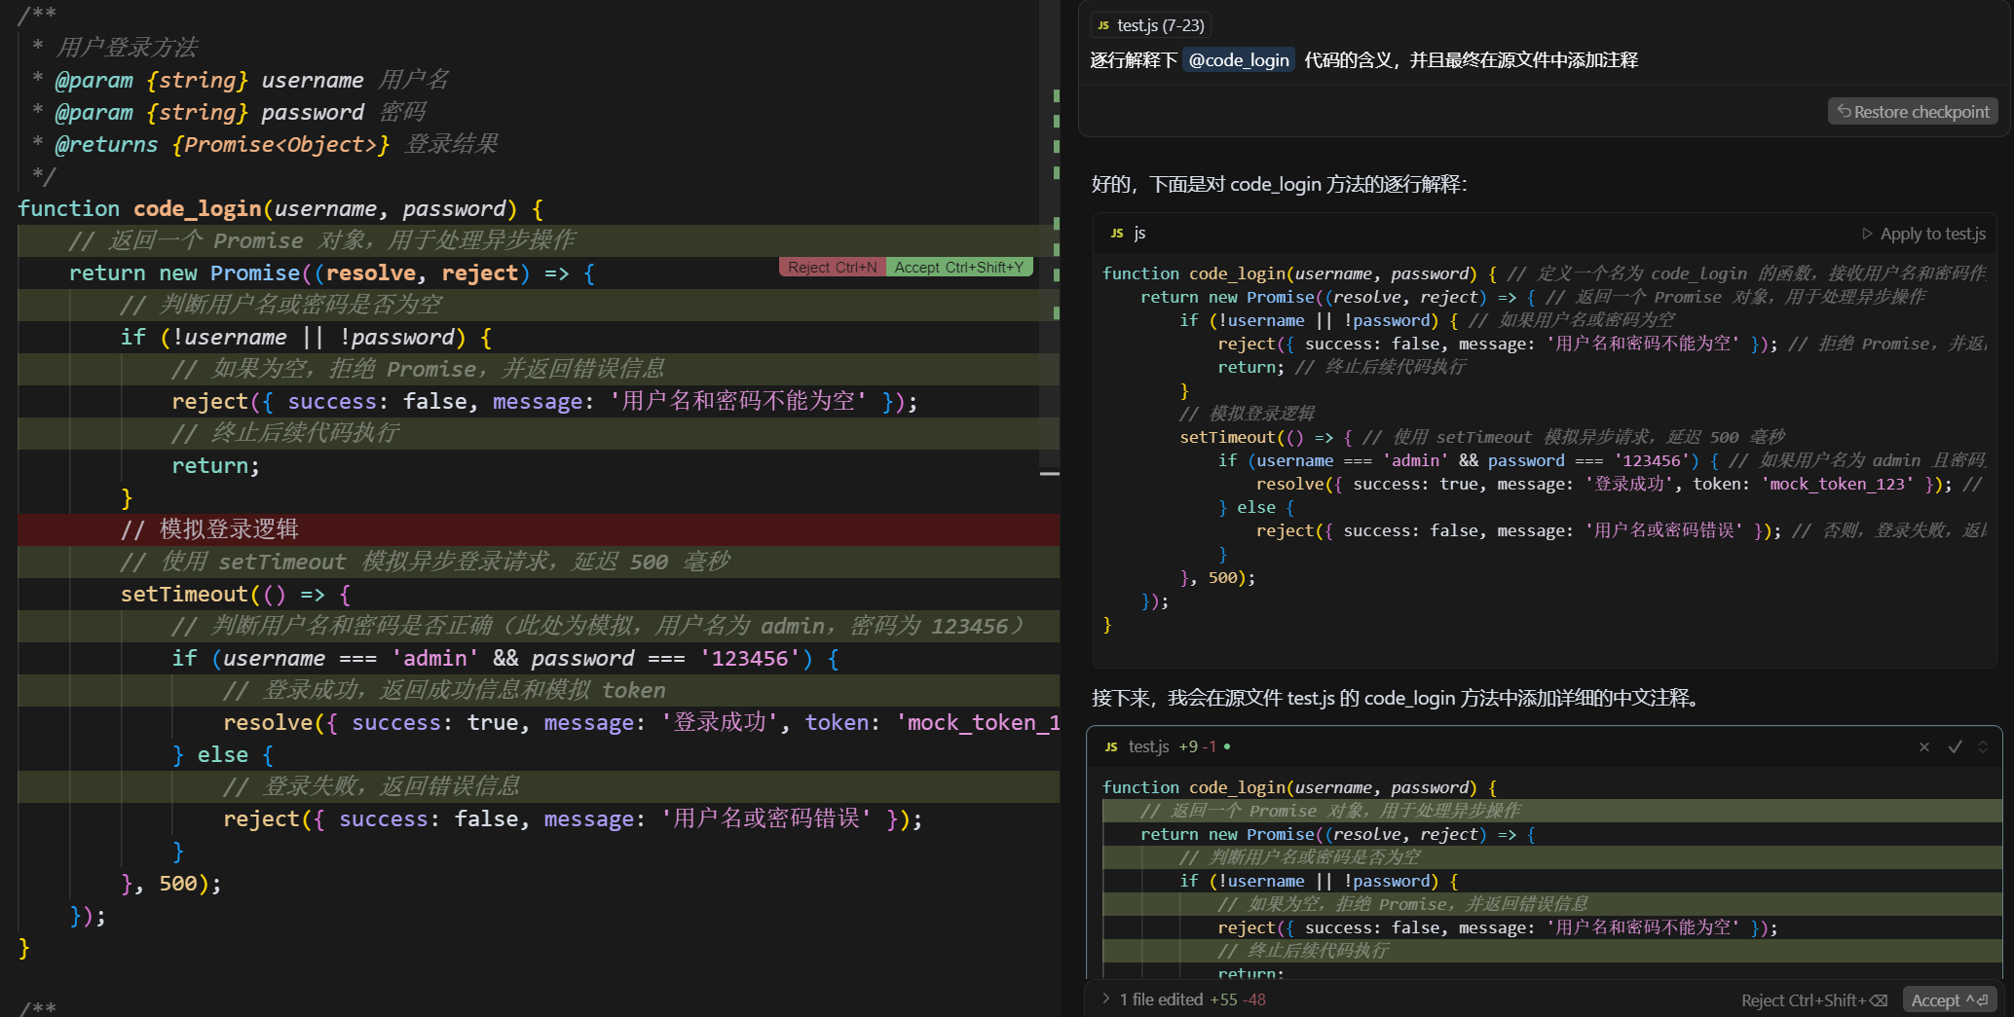The width and height of the screenshot is (2014, 1017).
Task: Reject the diff with the X icon
Action: pyautogui.click(x=1923, y=747)
